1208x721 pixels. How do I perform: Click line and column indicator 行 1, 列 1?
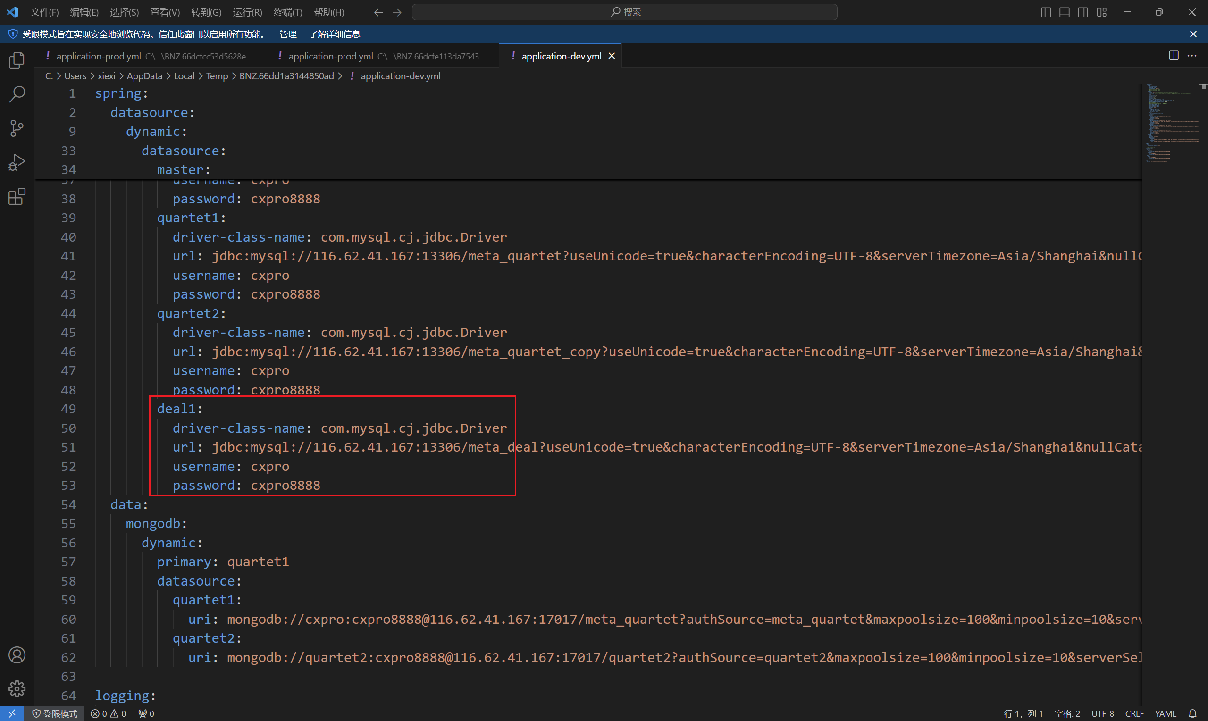pos(1023,713)
